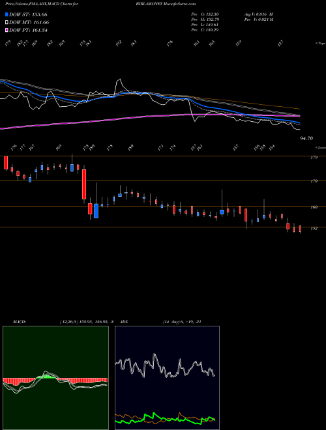Click the large red candlestick dropping near 175

[84, 184]
